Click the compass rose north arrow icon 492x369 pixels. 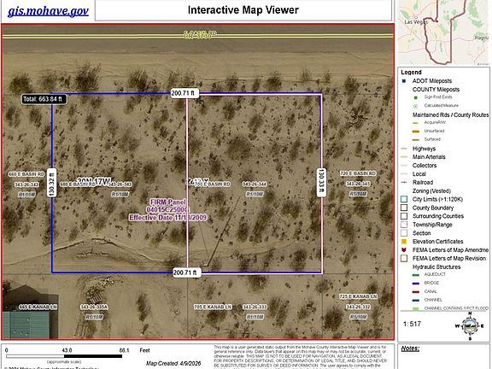tap(470, 326)
